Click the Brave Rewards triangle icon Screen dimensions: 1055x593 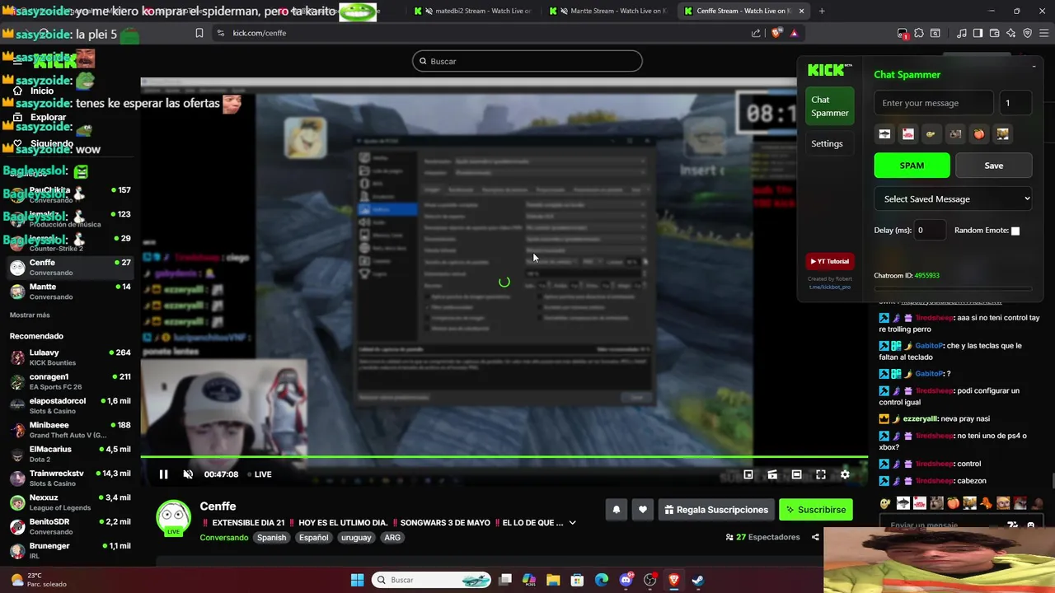pyautogui.click(x=794, y=33)
